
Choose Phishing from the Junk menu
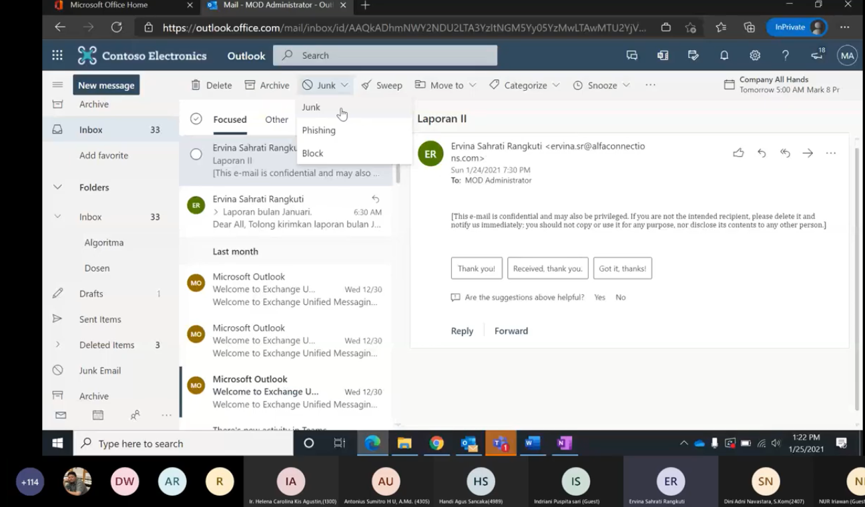(x=319, y=130)
